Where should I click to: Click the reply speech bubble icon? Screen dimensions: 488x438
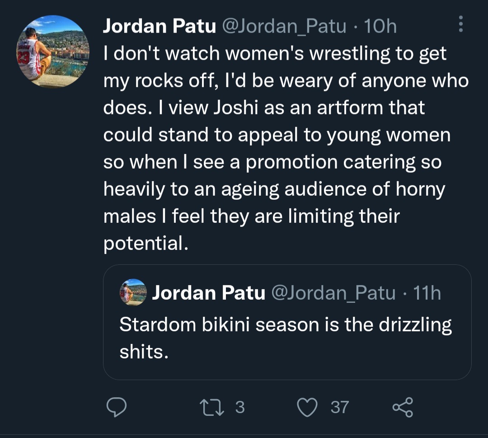pyautogui.click(x=117, y=407)
